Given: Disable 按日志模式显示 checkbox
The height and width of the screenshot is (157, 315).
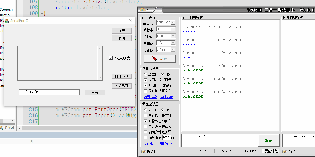Looking at the screenshot, I should pyautogui.click(x=145, y=80).
